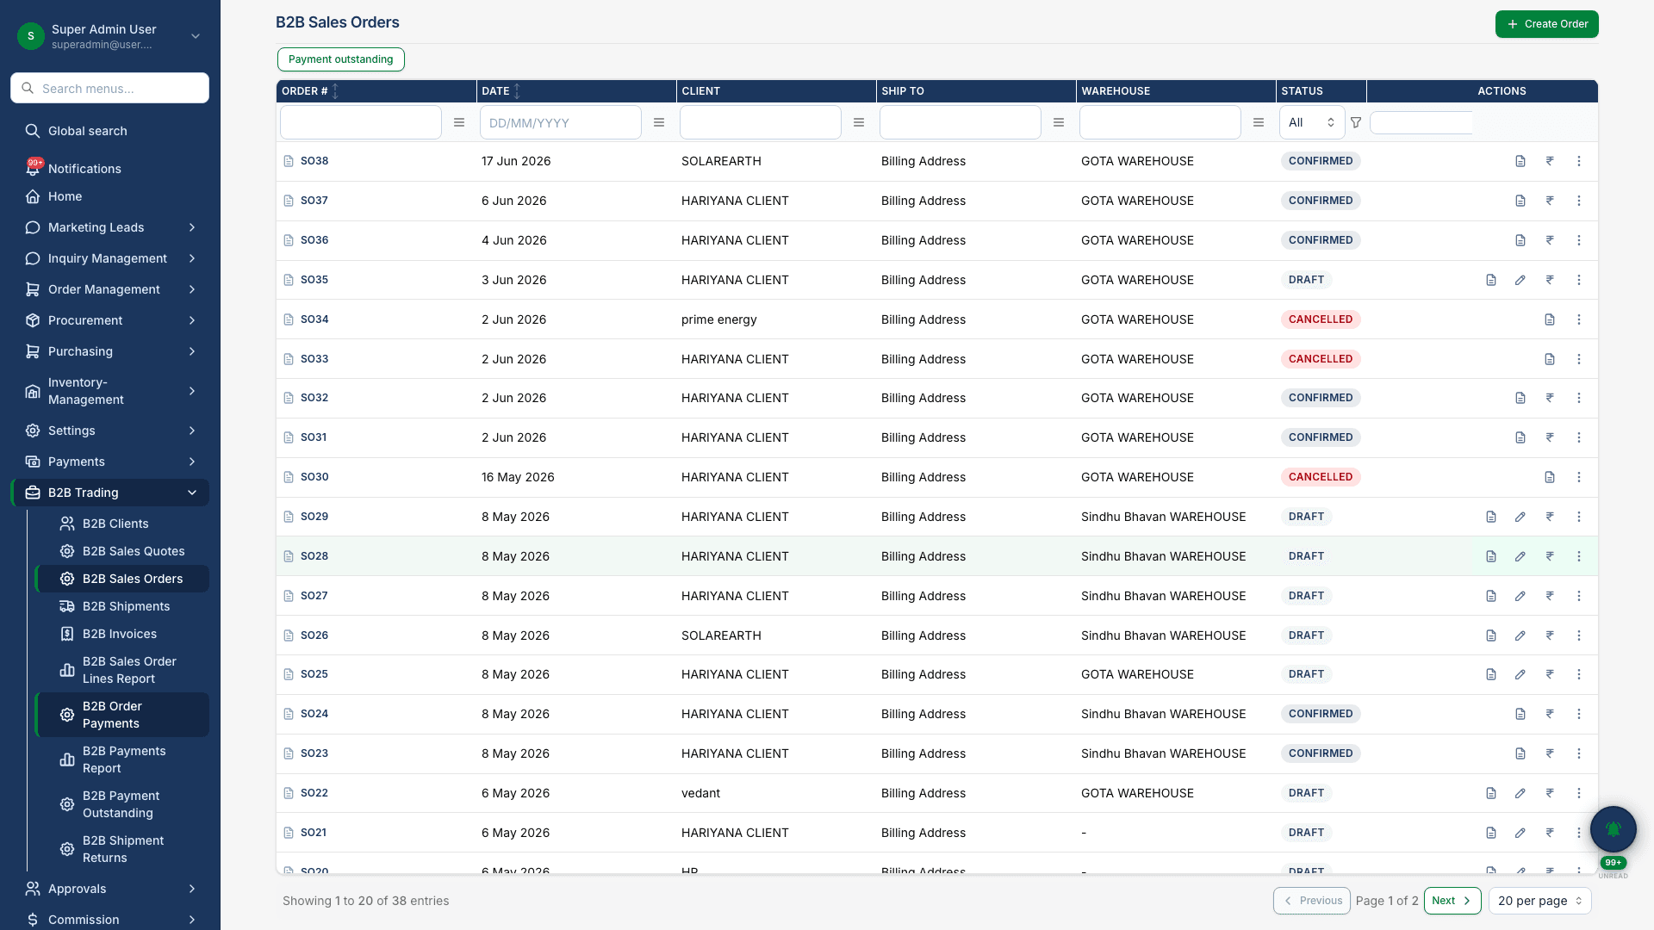
Task: Open the three-dot menu for SO25
Action: pyautogui.click(x=1579, y=674)
